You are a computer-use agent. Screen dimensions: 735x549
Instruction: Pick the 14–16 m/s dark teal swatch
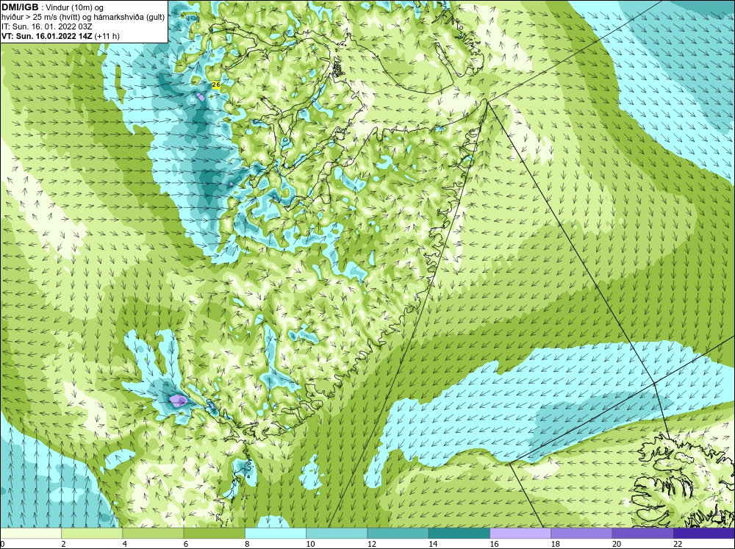tap(459, 533)
